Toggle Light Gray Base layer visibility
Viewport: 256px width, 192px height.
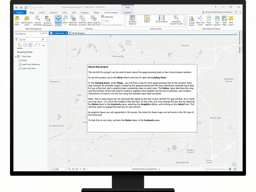(x=20, y=68)
